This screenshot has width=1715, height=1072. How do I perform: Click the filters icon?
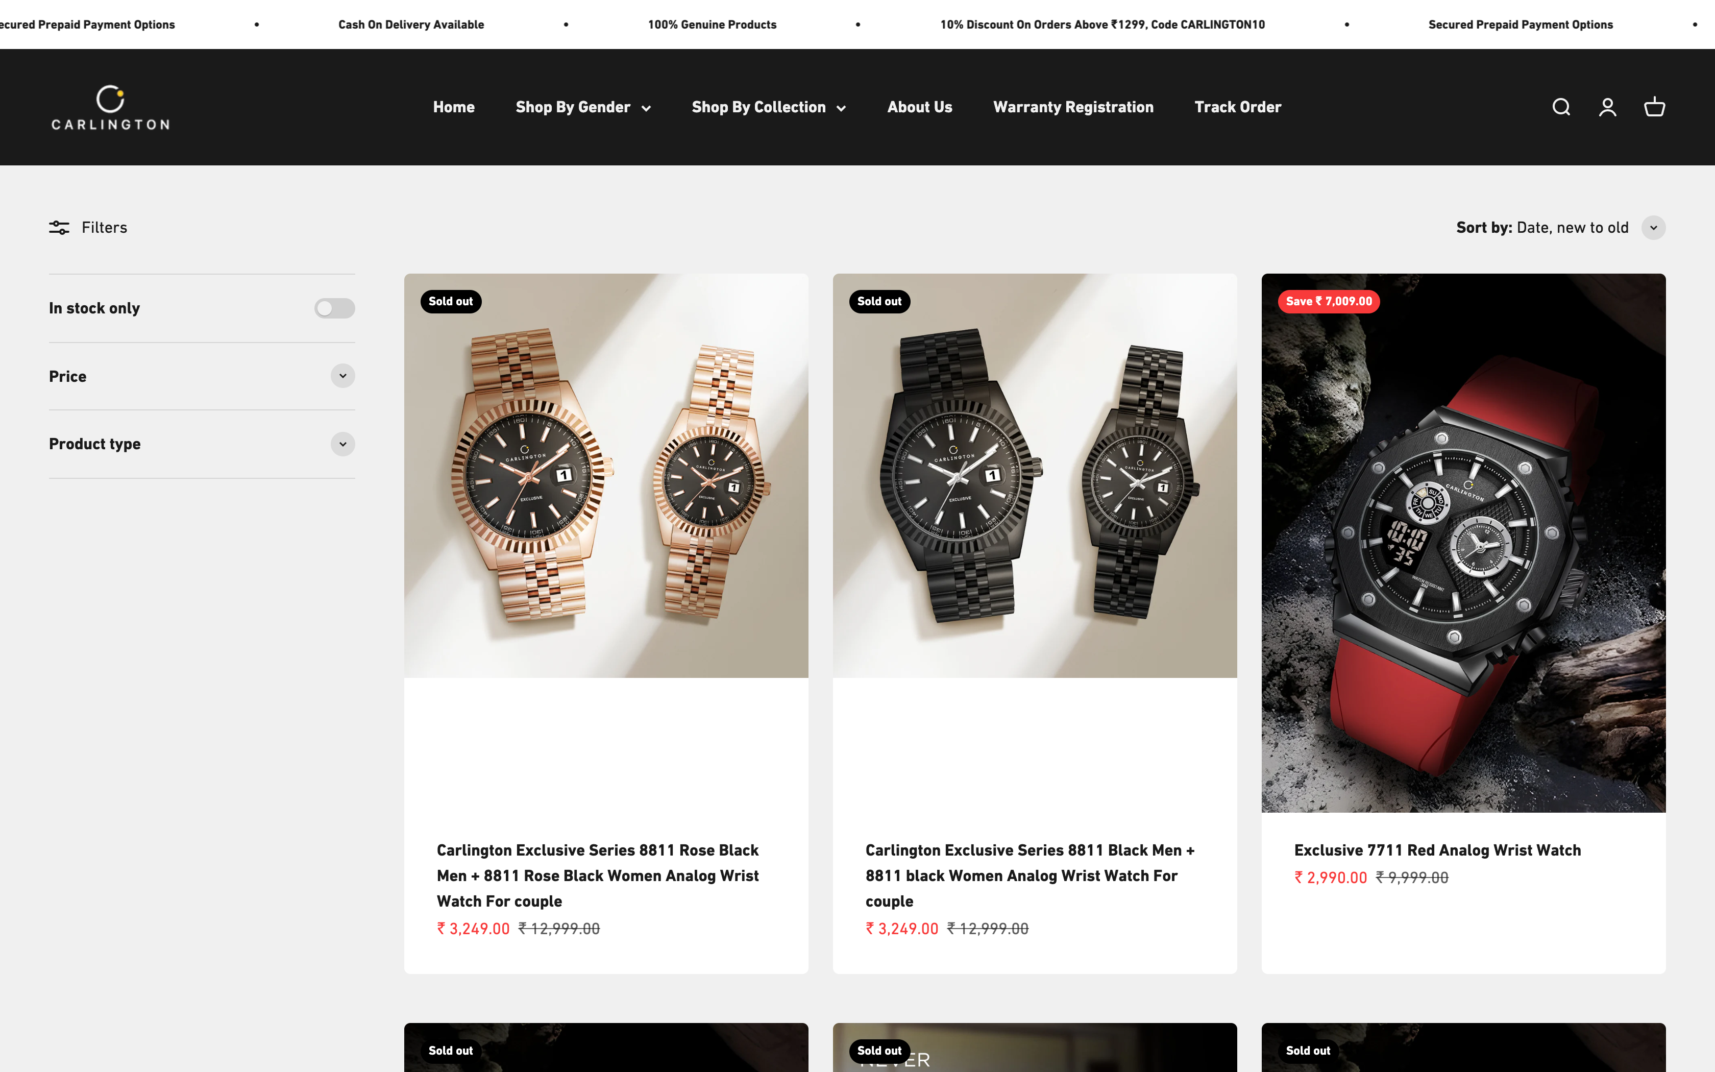tap(59, 227)
